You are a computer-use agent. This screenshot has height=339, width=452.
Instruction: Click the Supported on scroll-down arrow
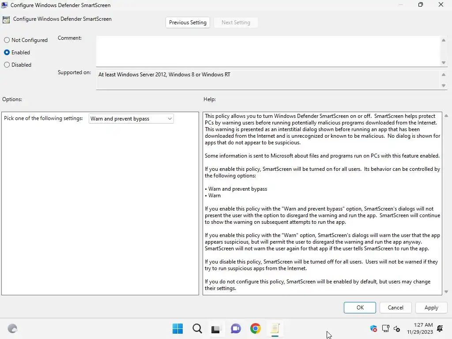tap(444, 86)
